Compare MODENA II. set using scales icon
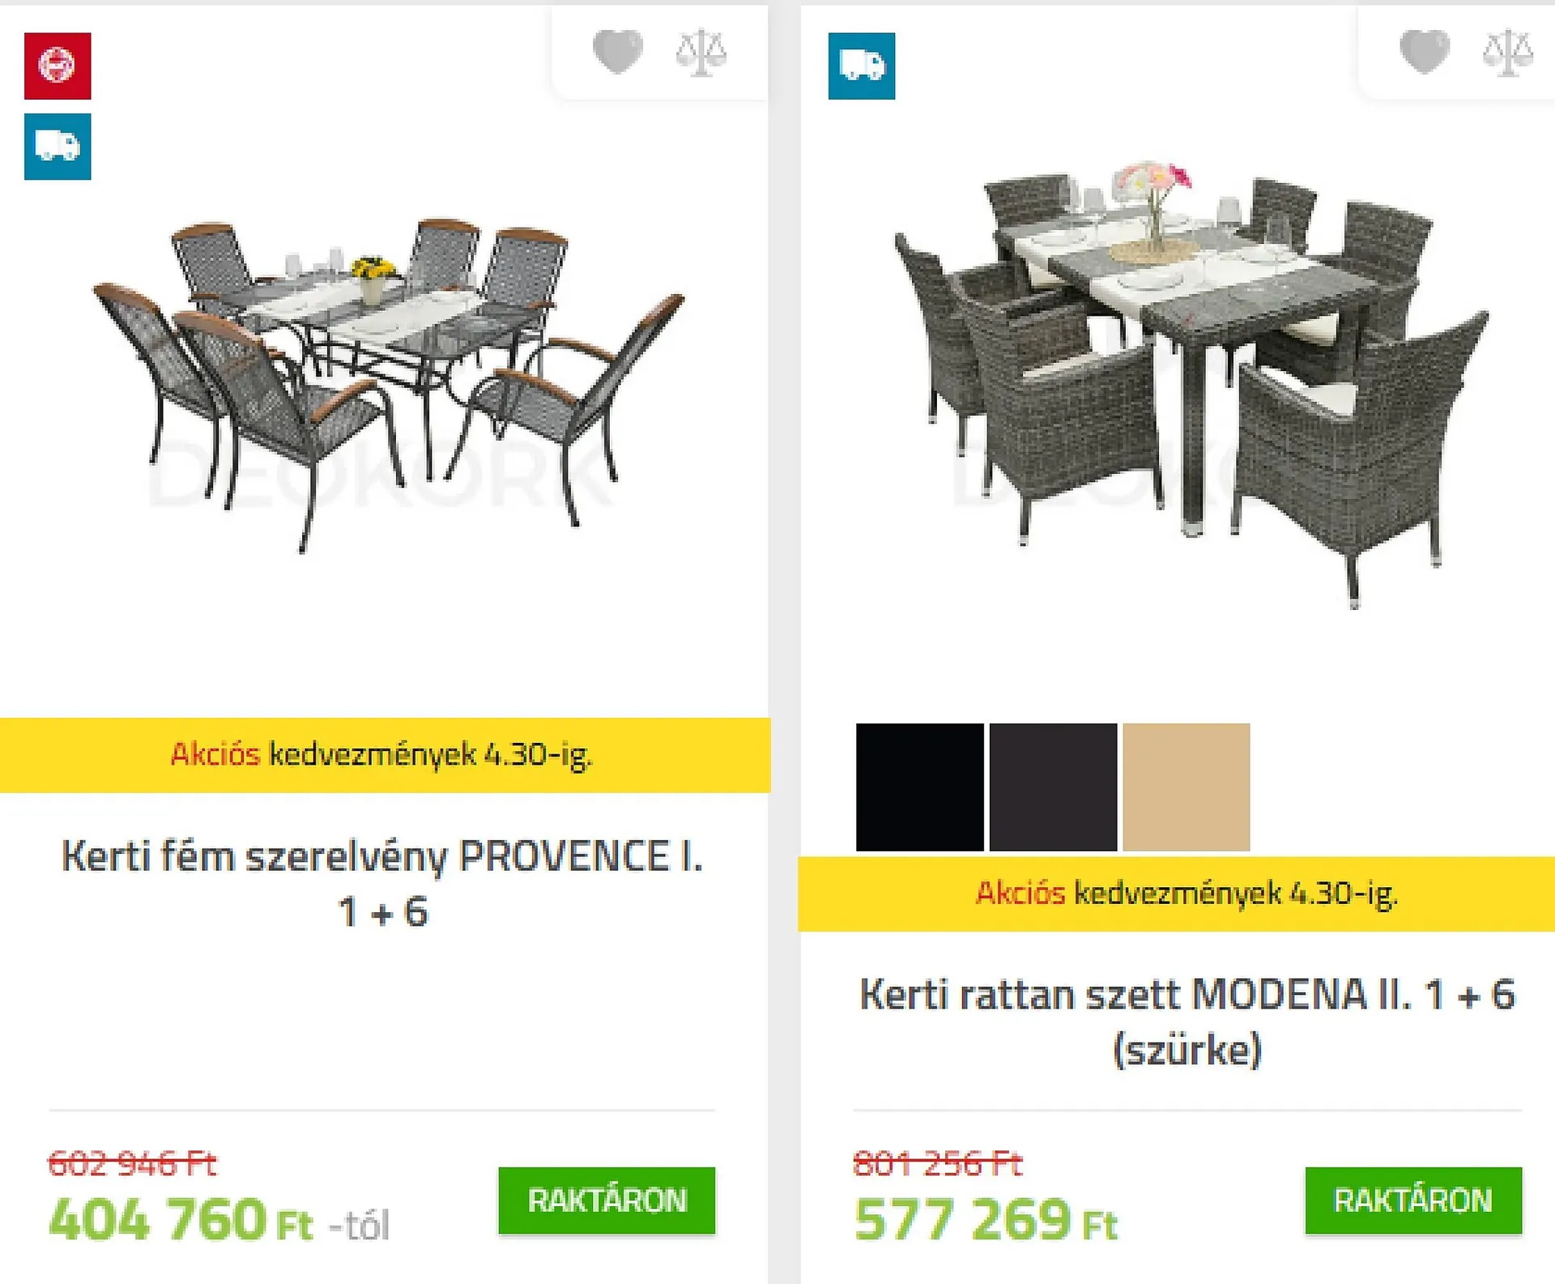This screenshot has height=1284, width=1555. coord(1508,53)
